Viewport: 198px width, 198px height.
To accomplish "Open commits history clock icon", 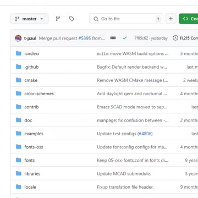I will (175, 38).
